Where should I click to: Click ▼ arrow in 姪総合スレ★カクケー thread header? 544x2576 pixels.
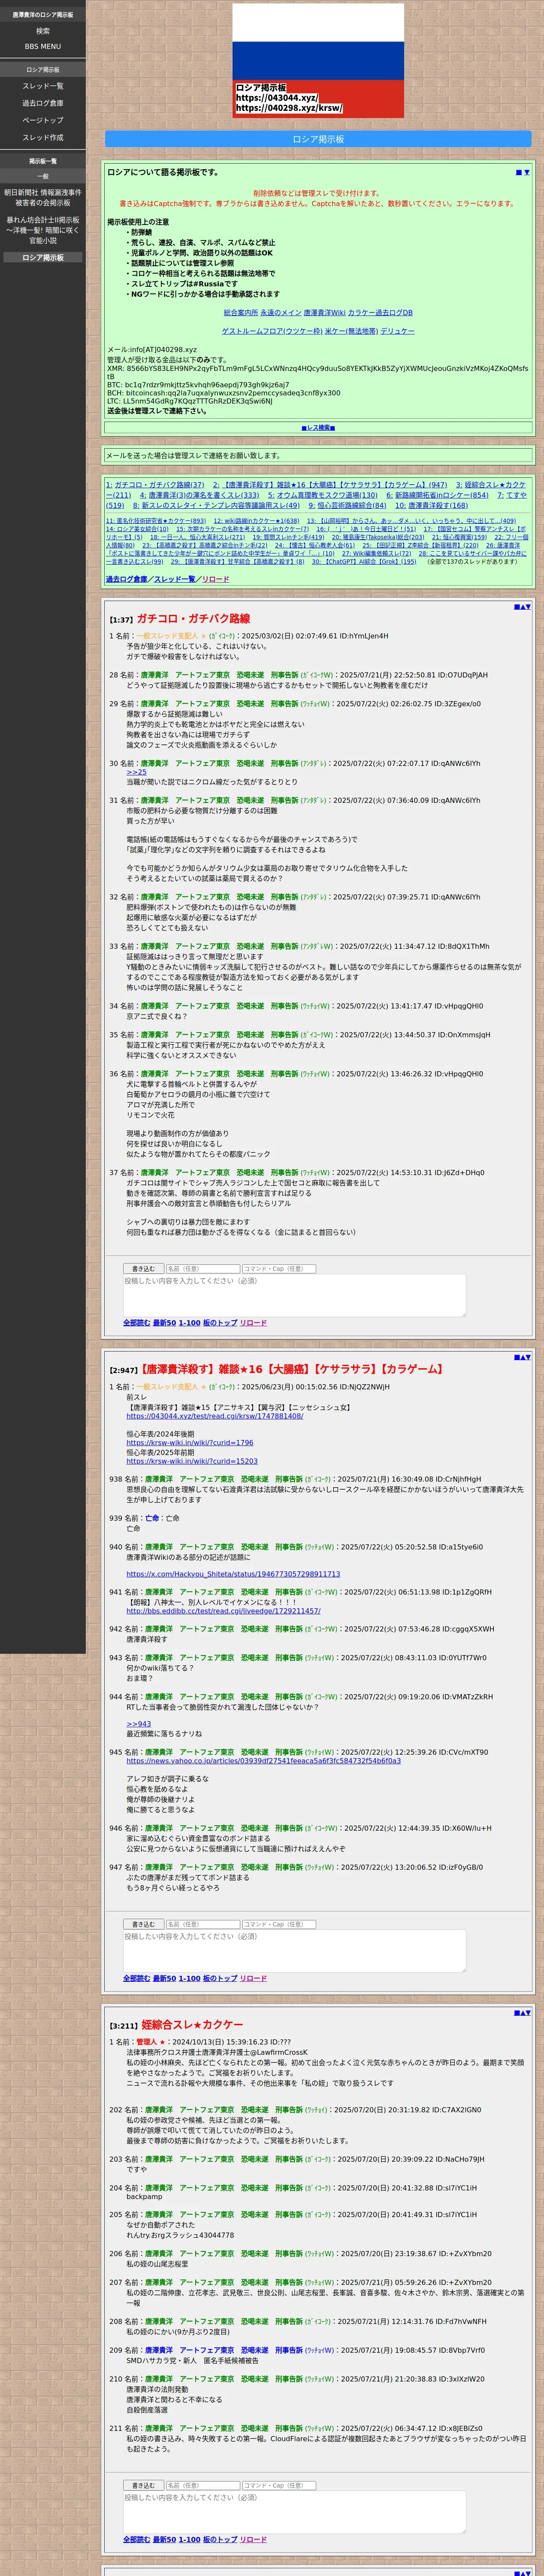528,2012
